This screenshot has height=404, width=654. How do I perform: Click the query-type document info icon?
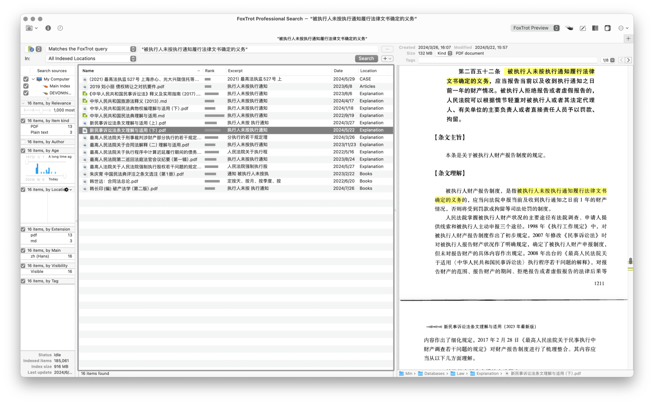31,49
